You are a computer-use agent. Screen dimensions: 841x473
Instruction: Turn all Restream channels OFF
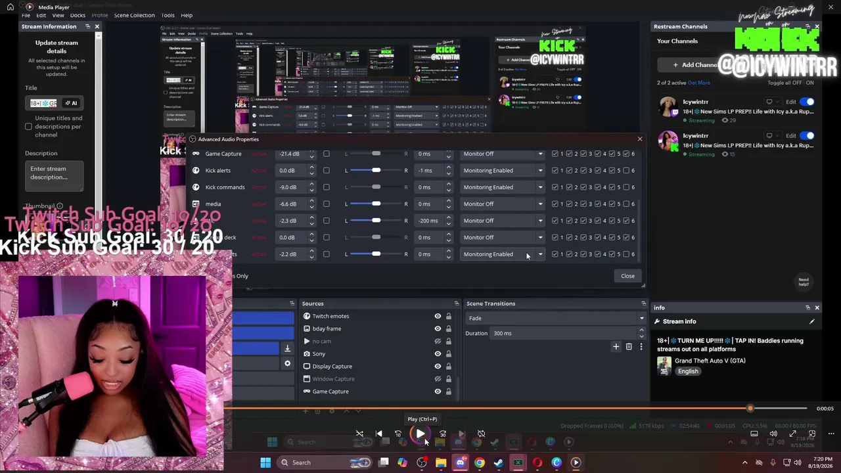coord(796,83)
